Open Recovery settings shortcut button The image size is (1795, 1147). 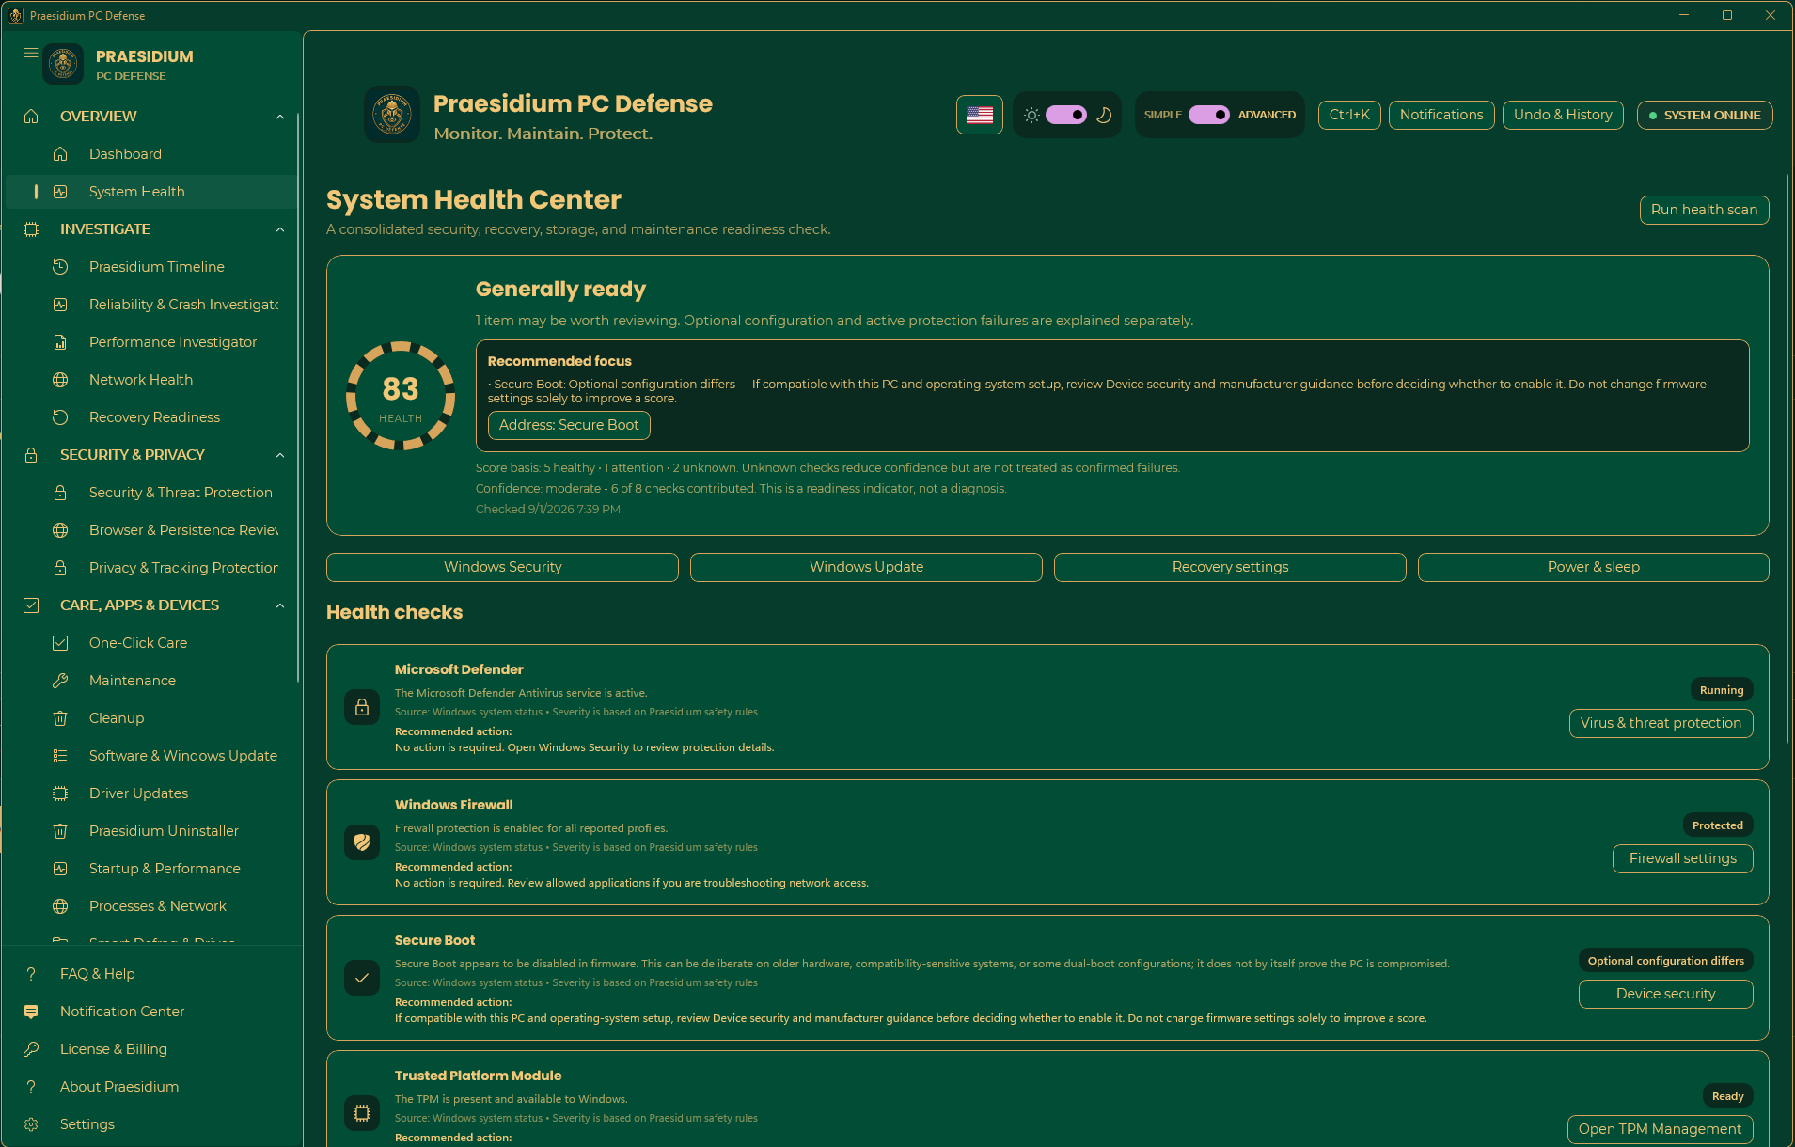(x=1230, y=567)
